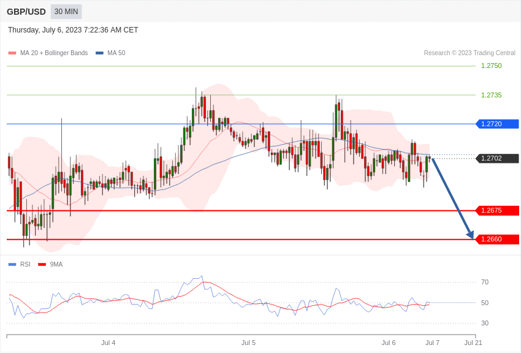
Task: Click the red 1.2675 support price tag
Action: pyautogui.click(x=498, y=211)
